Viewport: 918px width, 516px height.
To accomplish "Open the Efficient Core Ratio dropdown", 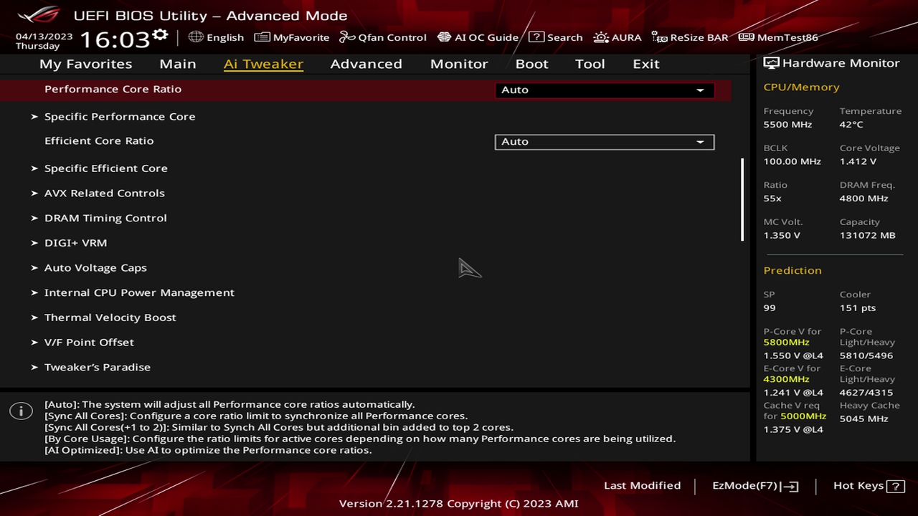I will tap(604, 142).
